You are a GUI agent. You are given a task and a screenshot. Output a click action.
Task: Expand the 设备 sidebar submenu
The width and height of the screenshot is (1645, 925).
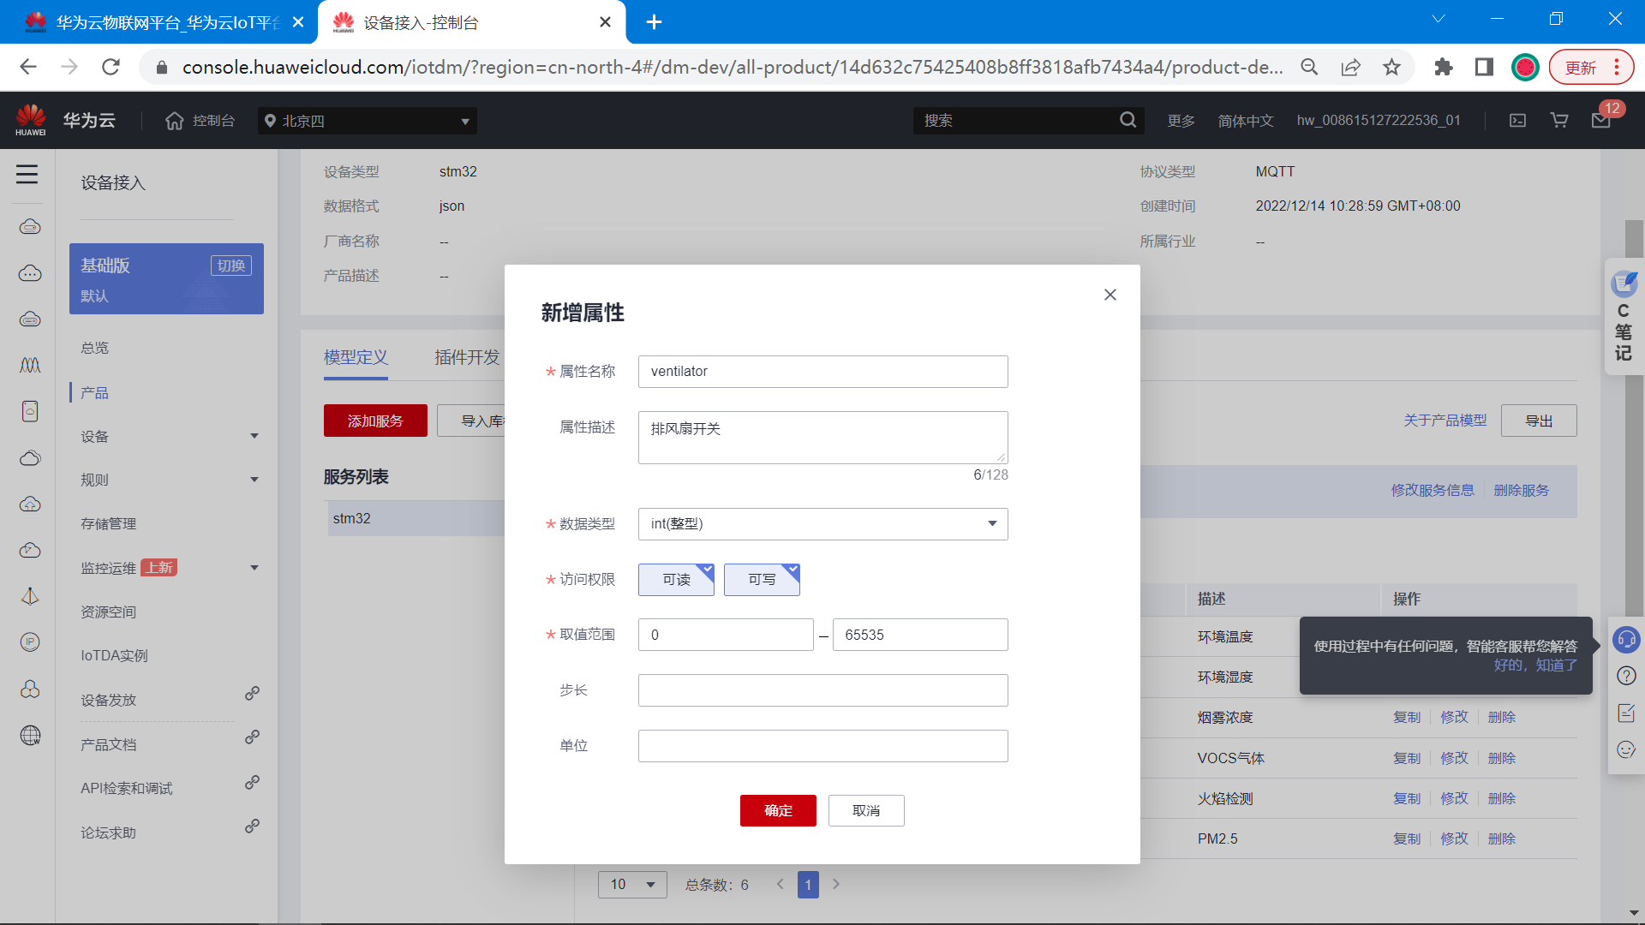tap(169, 437)
